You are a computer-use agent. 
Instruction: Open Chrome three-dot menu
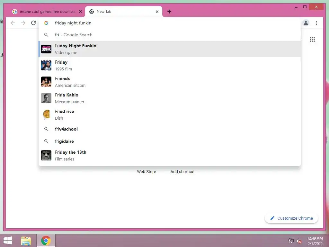click(316, 23)
